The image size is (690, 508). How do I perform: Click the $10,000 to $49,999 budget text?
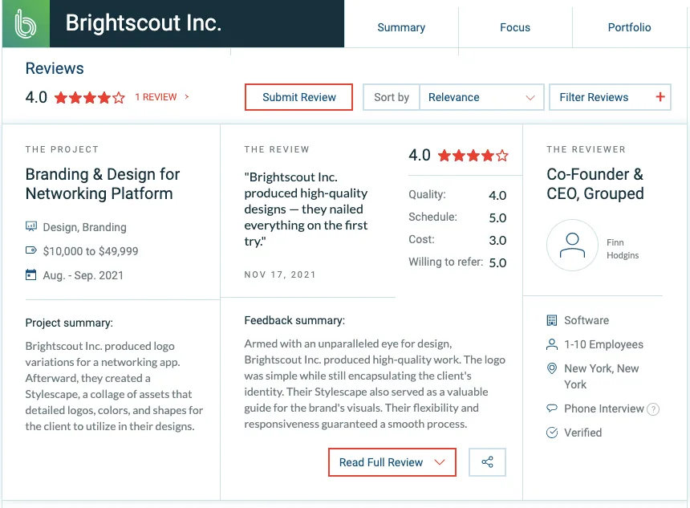91,251
